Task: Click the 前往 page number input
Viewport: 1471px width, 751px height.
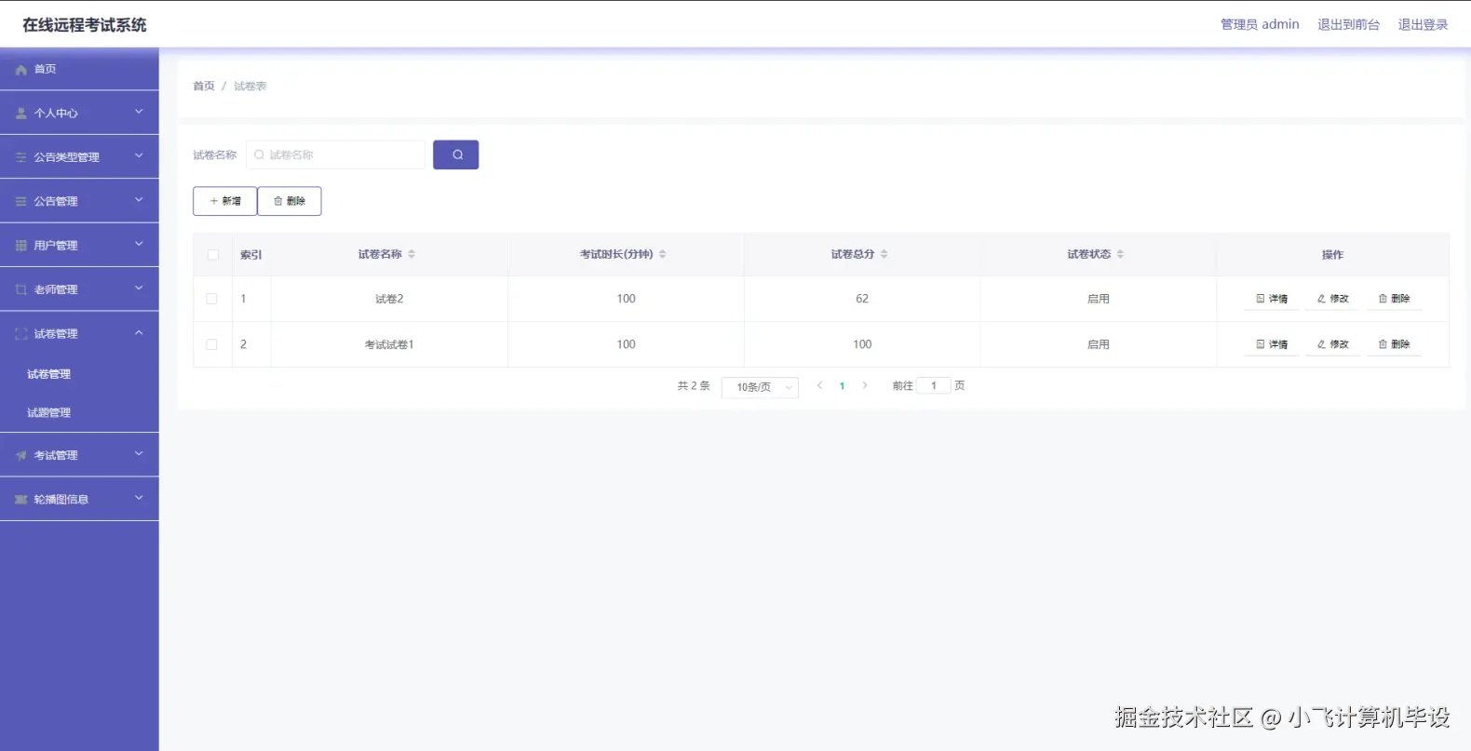Action: click(934, 385)
